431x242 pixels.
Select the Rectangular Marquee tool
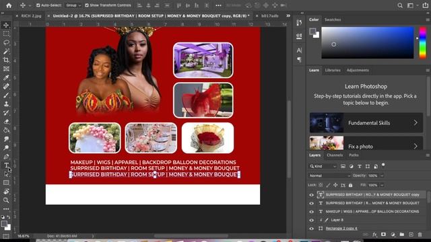coord(6,34)
